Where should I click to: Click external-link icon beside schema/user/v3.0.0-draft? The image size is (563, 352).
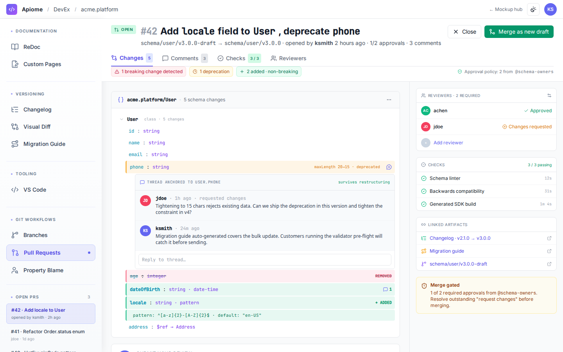[x=549, y=264]
